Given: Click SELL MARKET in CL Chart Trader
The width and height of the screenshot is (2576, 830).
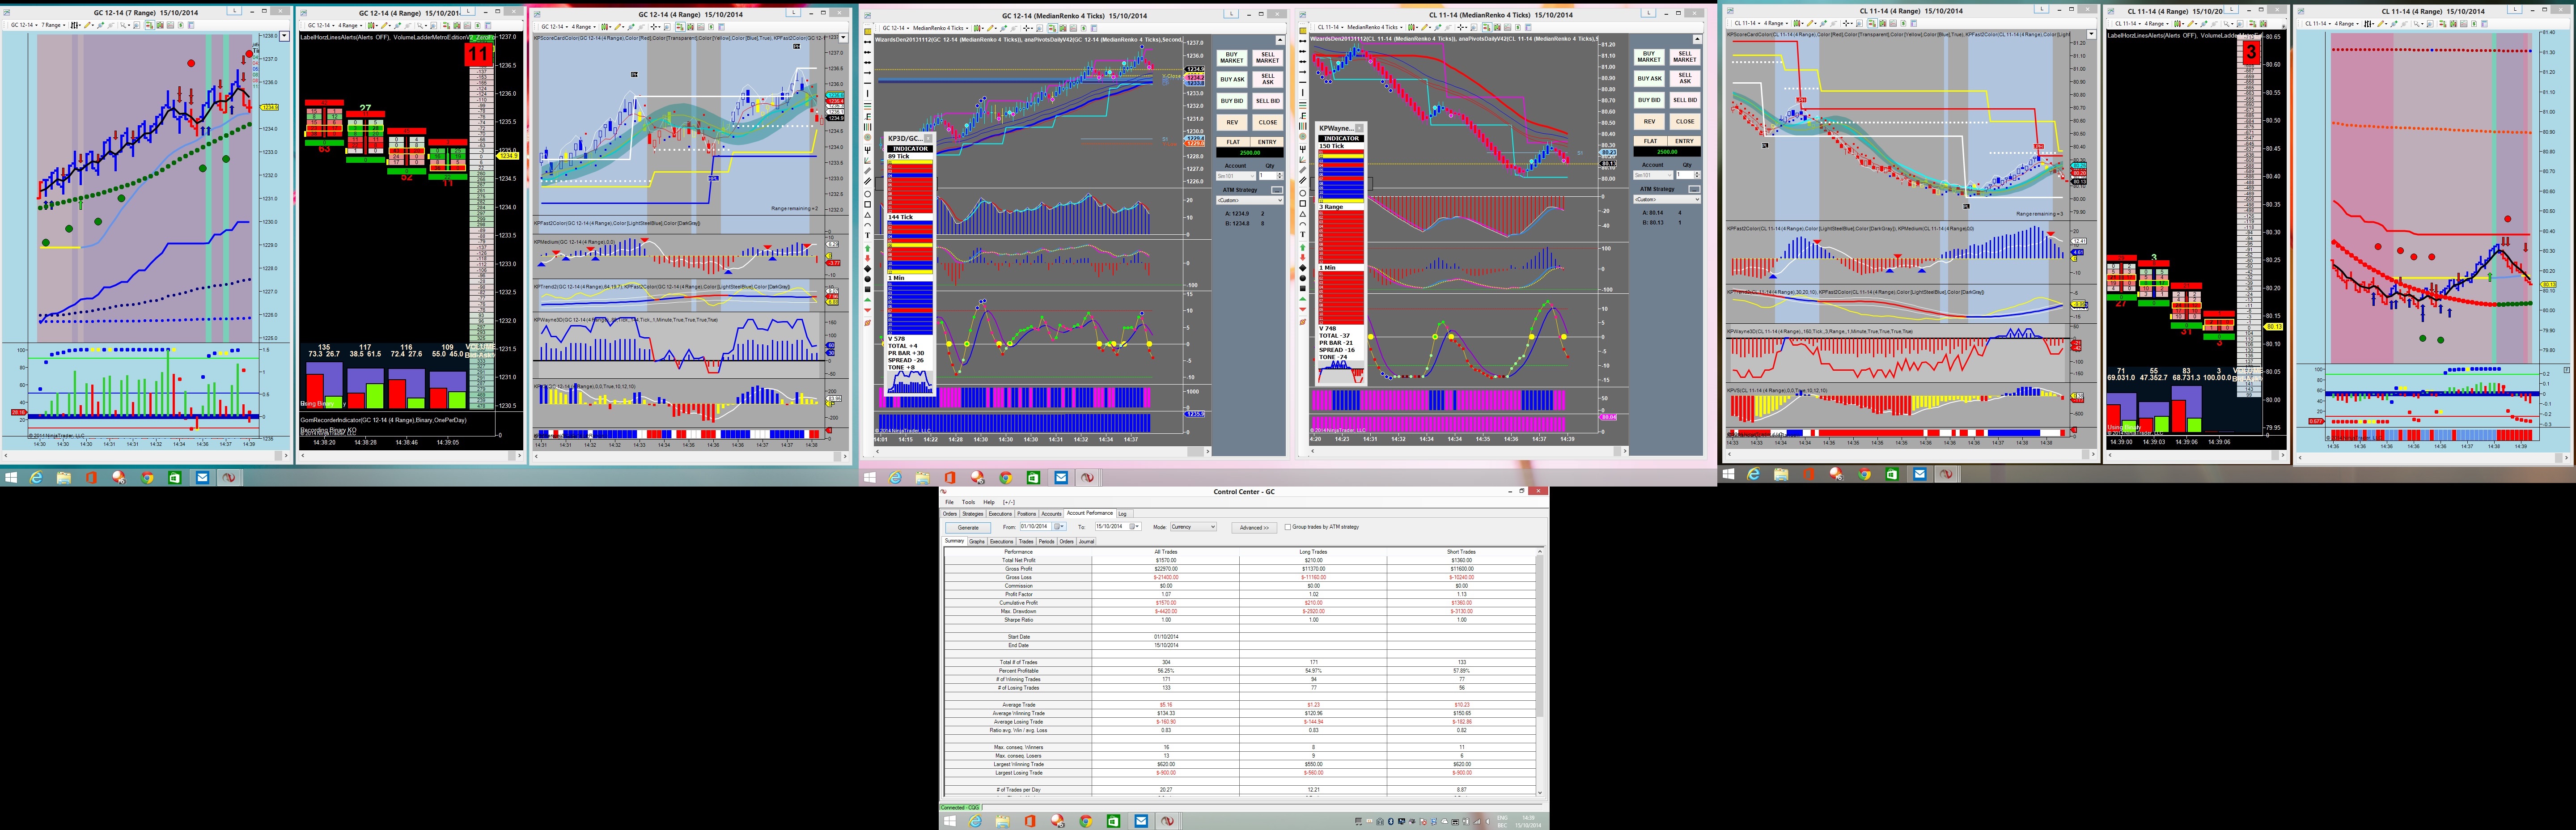Looking at the screenshot, I should [1685, 57].
